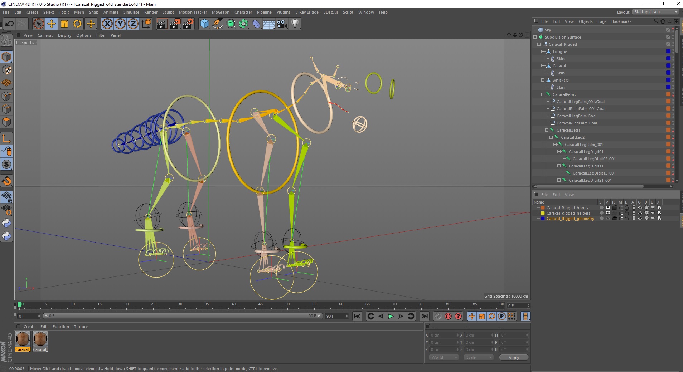Open the spline Pen tool
The width and height of the screenshot is (683, 372).
click(x=218, y=24)
